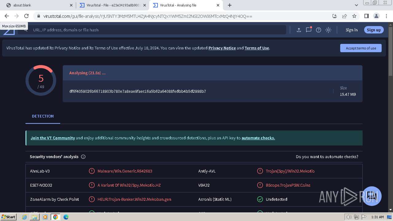Click the volume speaker tray icon

click(x=349, y=217)
